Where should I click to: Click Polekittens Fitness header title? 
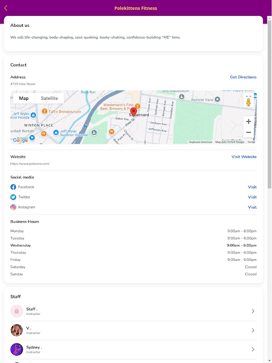tap(136, 8)
